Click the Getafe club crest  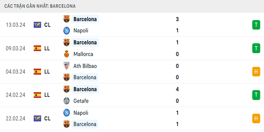(67, 101)
